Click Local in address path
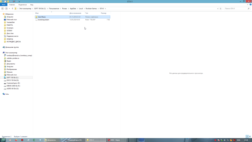The width and height of the screenshot is (252, 142). (x=81, y=9)
